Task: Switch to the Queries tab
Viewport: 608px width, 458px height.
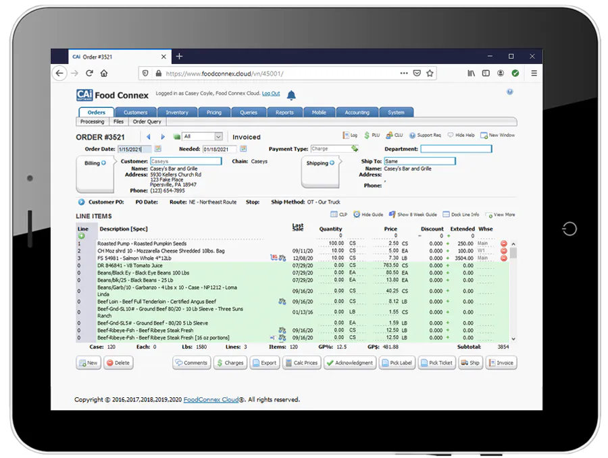Action: pos(249,112)
